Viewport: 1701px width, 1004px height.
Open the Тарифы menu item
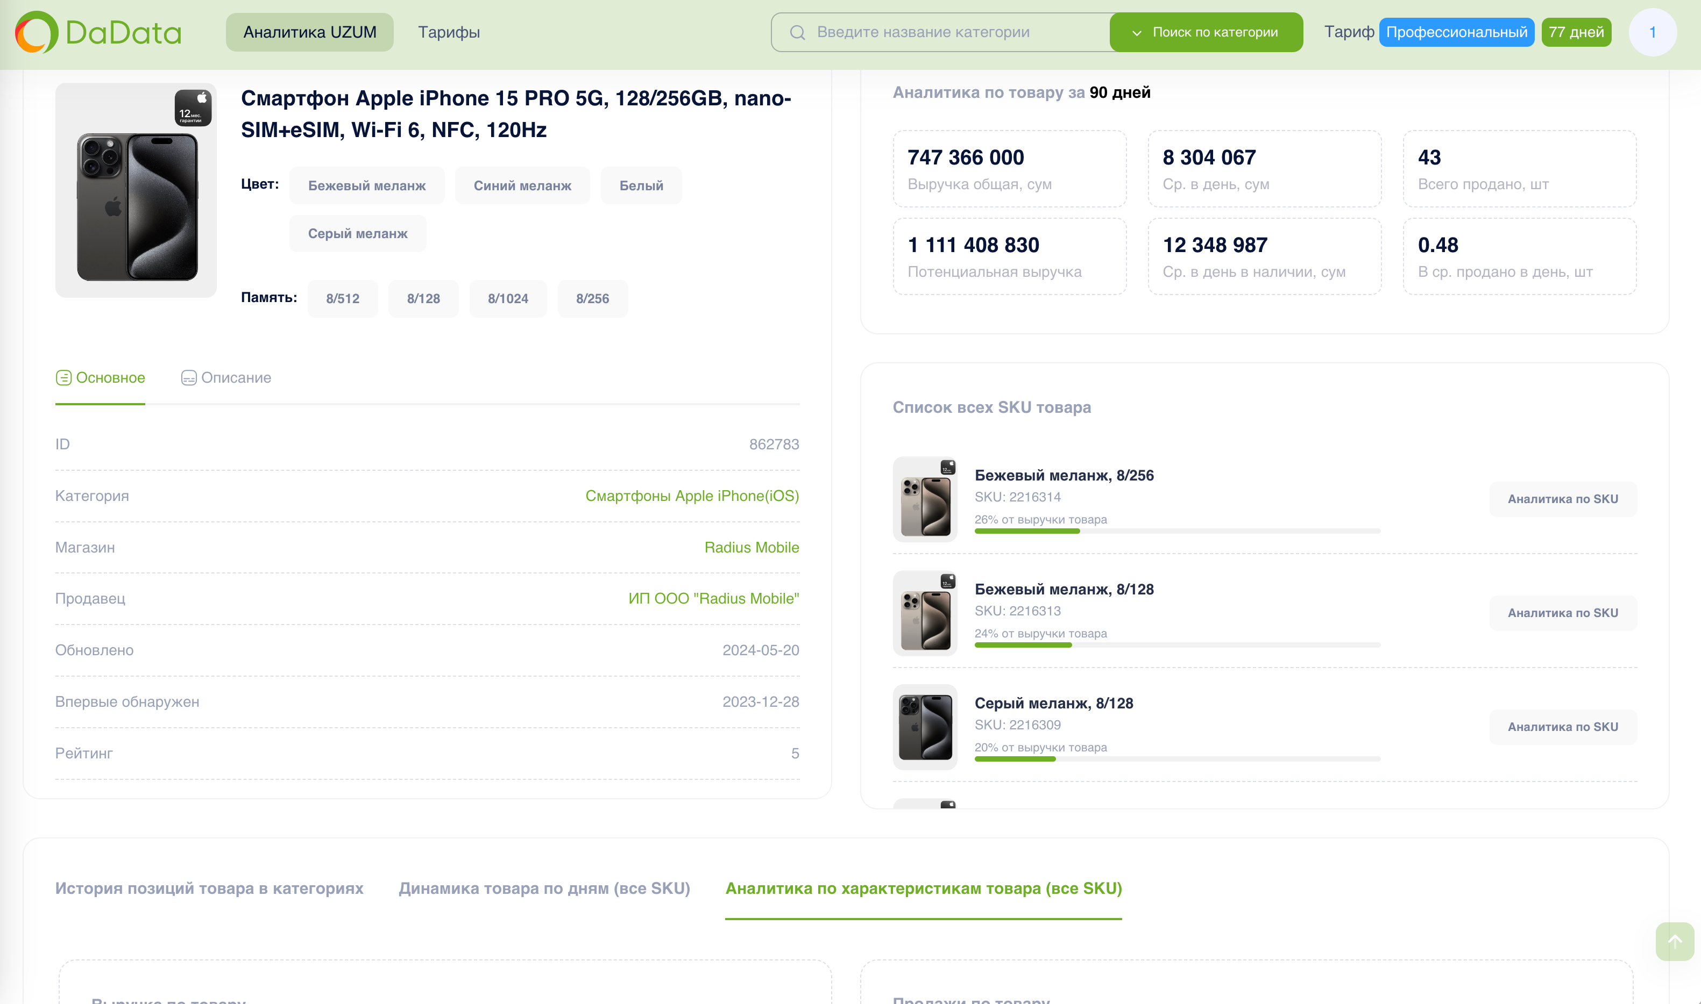[448, 32]
